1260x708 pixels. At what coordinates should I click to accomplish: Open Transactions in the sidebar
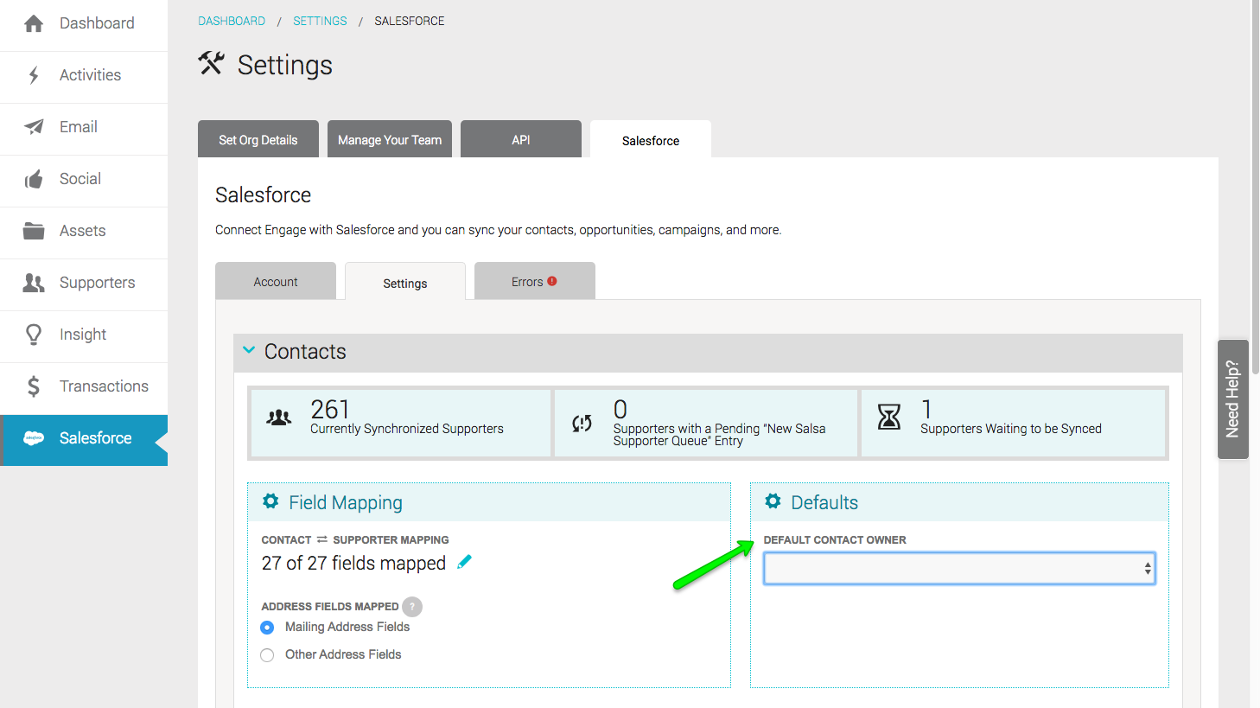tap(84, 386)
